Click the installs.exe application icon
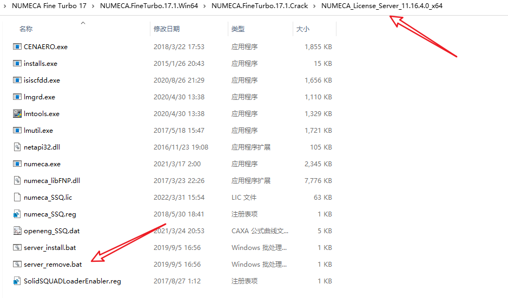508x298 pixels. (x=17, y=63)
